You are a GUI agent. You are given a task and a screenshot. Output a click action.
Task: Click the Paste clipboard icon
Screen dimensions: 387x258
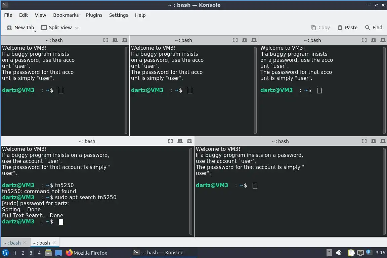[340, 28]
